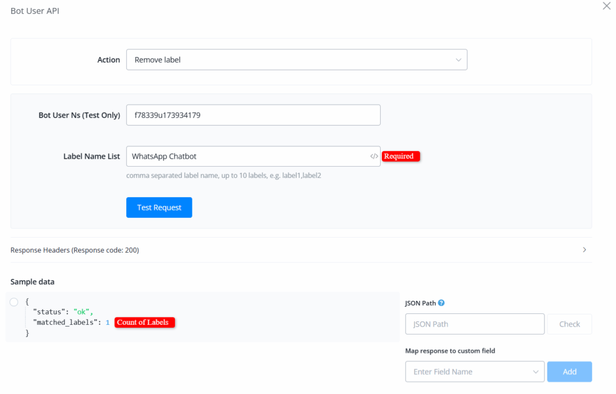Image resolution: width=616 pixels, height=394 pixels.
Task: Close the Bot User API dialog
Action: point(606,6)
